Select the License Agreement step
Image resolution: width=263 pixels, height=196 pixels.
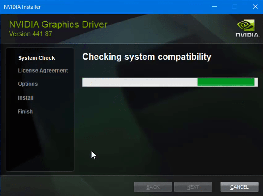43,70
